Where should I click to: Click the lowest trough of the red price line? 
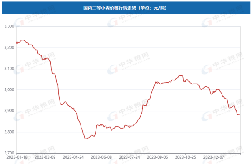click(86, 139)
